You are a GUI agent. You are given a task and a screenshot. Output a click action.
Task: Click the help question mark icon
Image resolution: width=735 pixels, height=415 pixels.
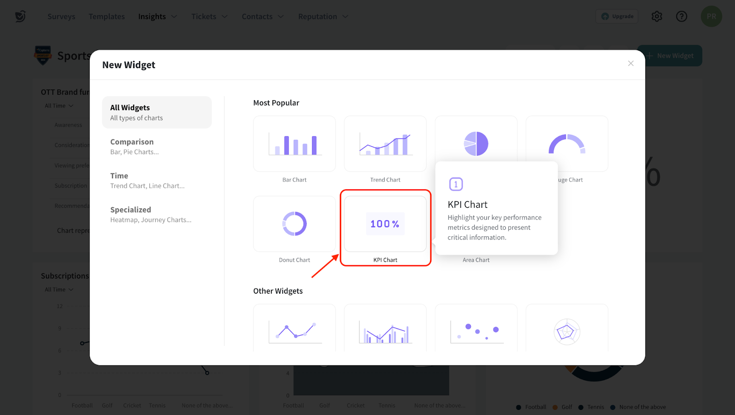tap(682, 17)
